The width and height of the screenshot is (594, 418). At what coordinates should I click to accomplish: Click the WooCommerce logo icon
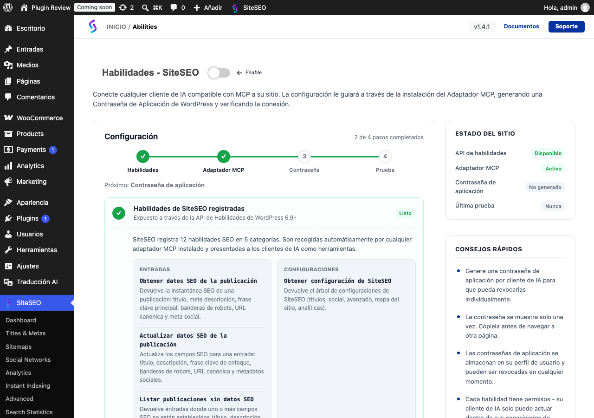click(x=8, y=118)
